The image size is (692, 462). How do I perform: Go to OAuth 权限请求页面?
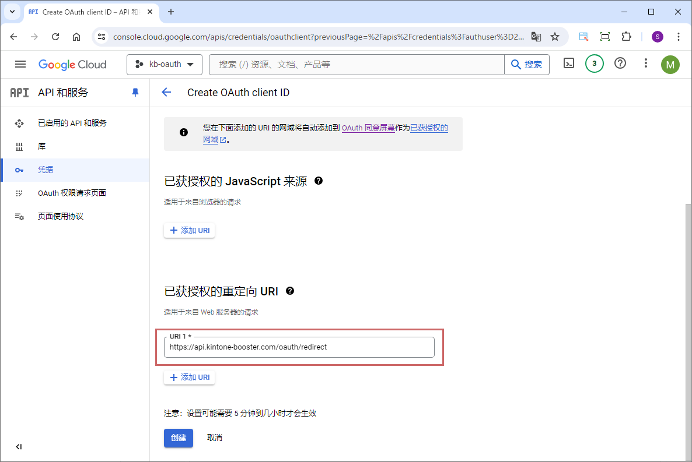pos(72,193)
